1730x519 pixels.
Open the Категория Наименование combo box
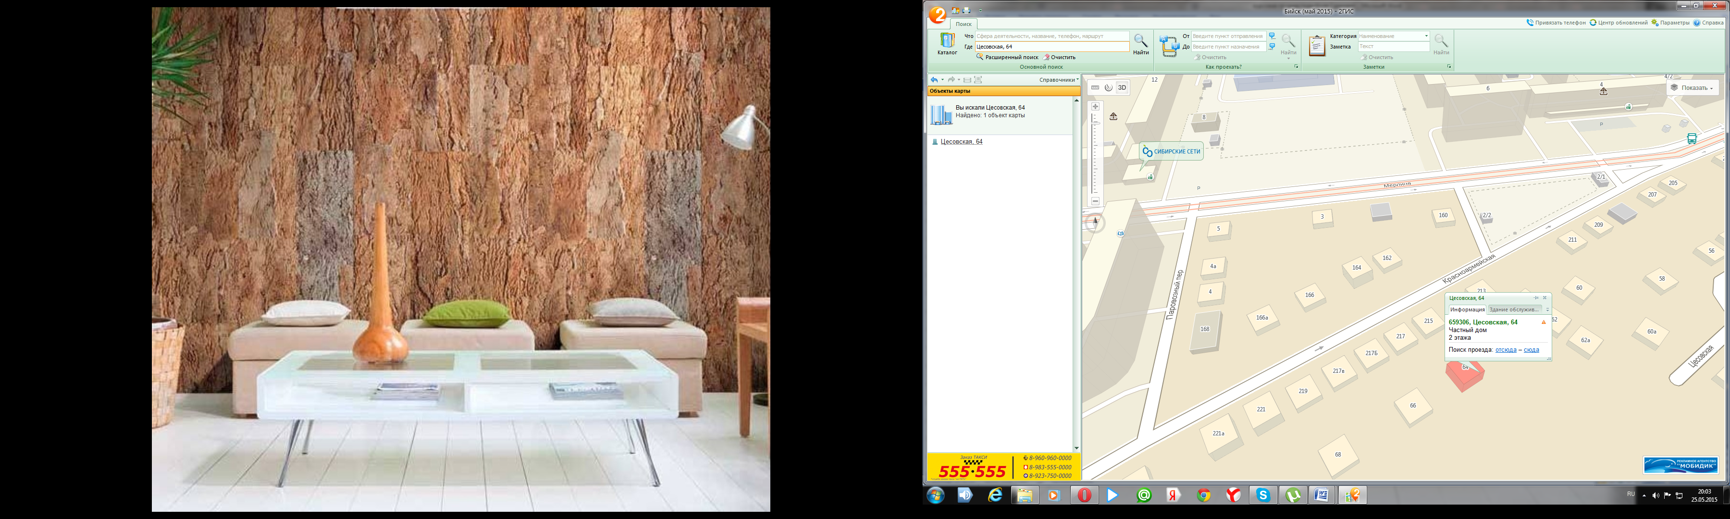pyautogui.click(x=1393, y=36)
